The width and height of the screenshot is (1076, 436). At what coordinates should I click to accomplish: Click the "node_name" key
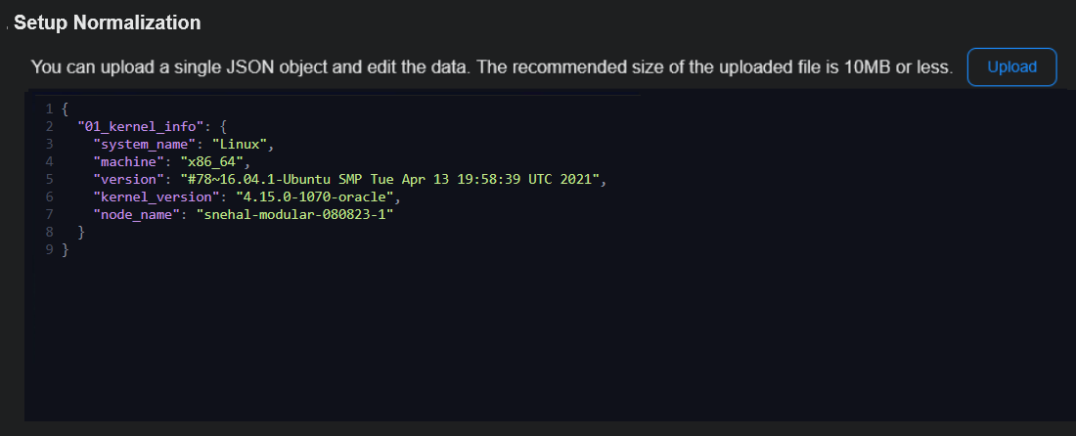(x=135, y=214)
